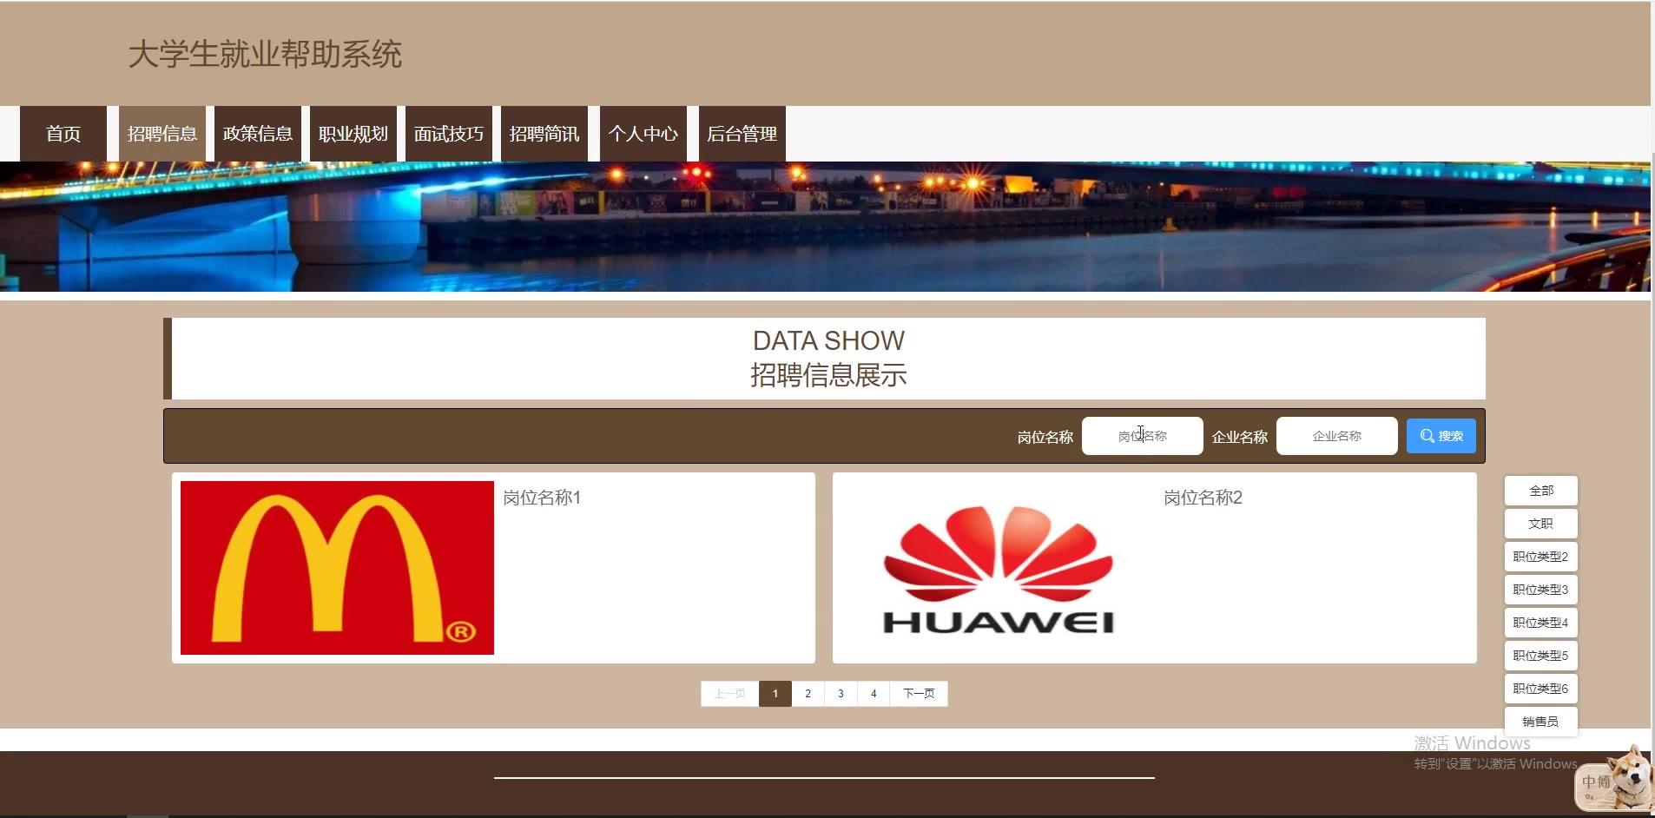Viewport: 1655px width, 818px height.
Task: Open the 首页 navigation tab
Action: click(63, 134)
